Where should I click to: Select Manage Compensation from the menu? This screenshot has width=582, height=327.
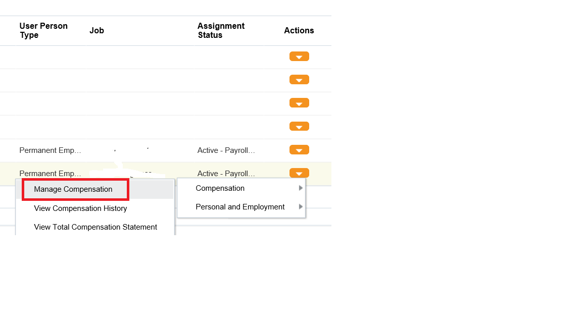point(73,189)
